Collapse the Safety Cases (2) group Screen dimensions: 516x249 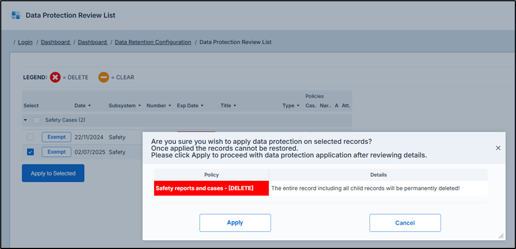(25, 120)
